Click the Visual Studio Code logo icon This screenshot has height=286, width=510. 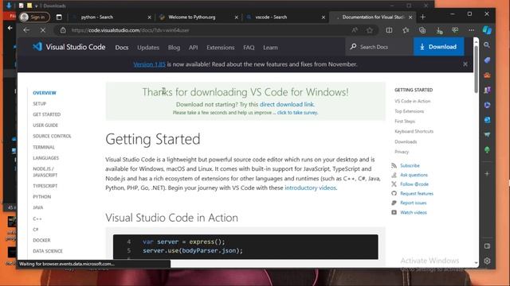pyautogui.click(x=37, y=47)
